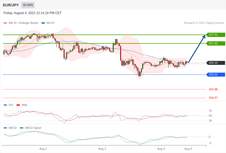Click the pink MA 20 legend swatch

pos(5,23)
